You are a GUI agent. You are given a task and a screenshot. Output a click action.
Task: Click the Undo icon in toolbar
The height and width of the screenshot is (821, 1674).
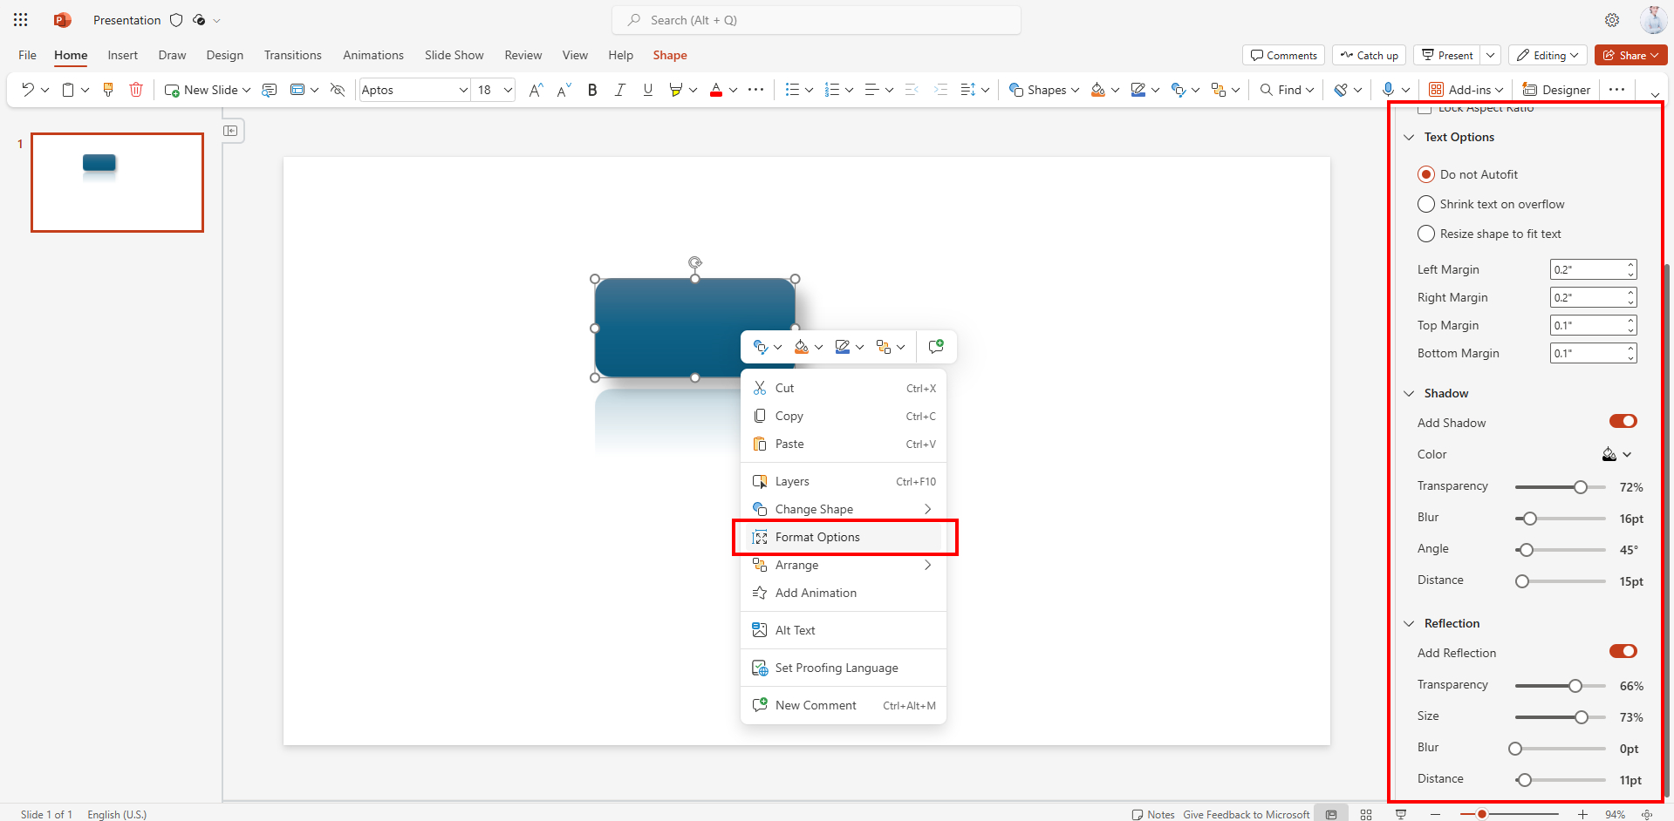27,90
